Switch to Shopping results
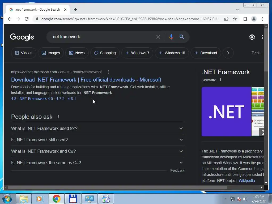 click(105, 53)
